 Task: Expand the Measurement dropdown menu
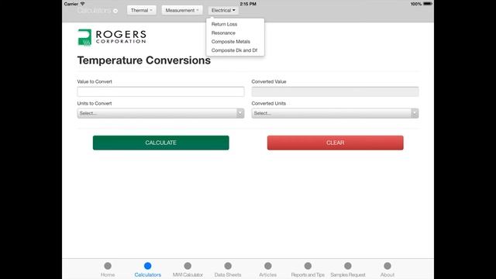[182, 10]
